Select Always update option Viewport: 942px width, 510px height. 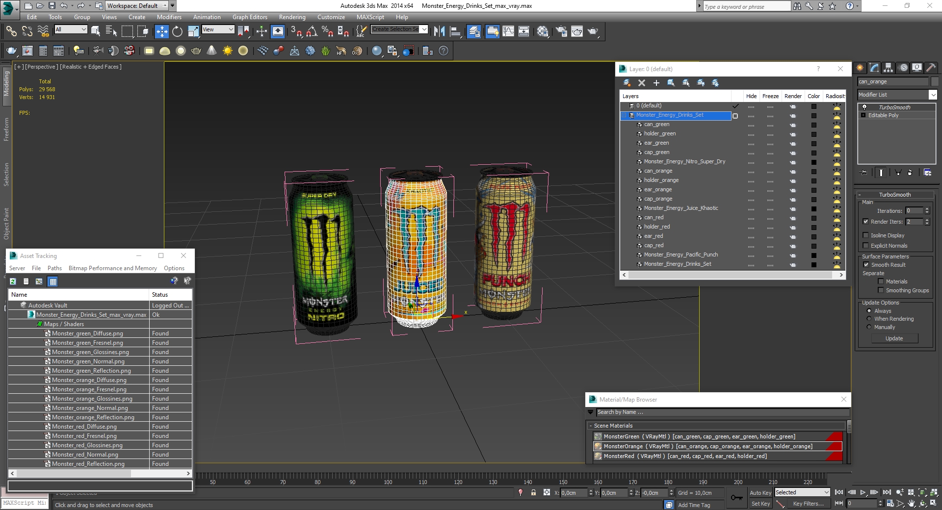click(869, 311)
